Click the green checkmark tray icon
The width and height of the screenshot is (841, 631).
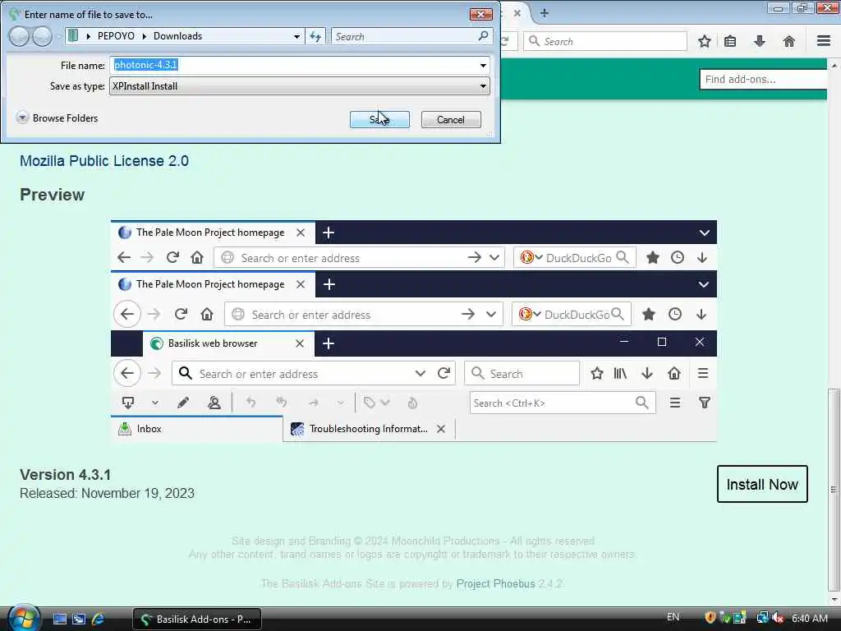pos(725,618)
